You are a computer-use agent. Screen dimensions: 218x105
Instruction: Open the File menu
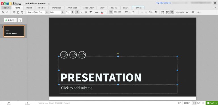7,8
